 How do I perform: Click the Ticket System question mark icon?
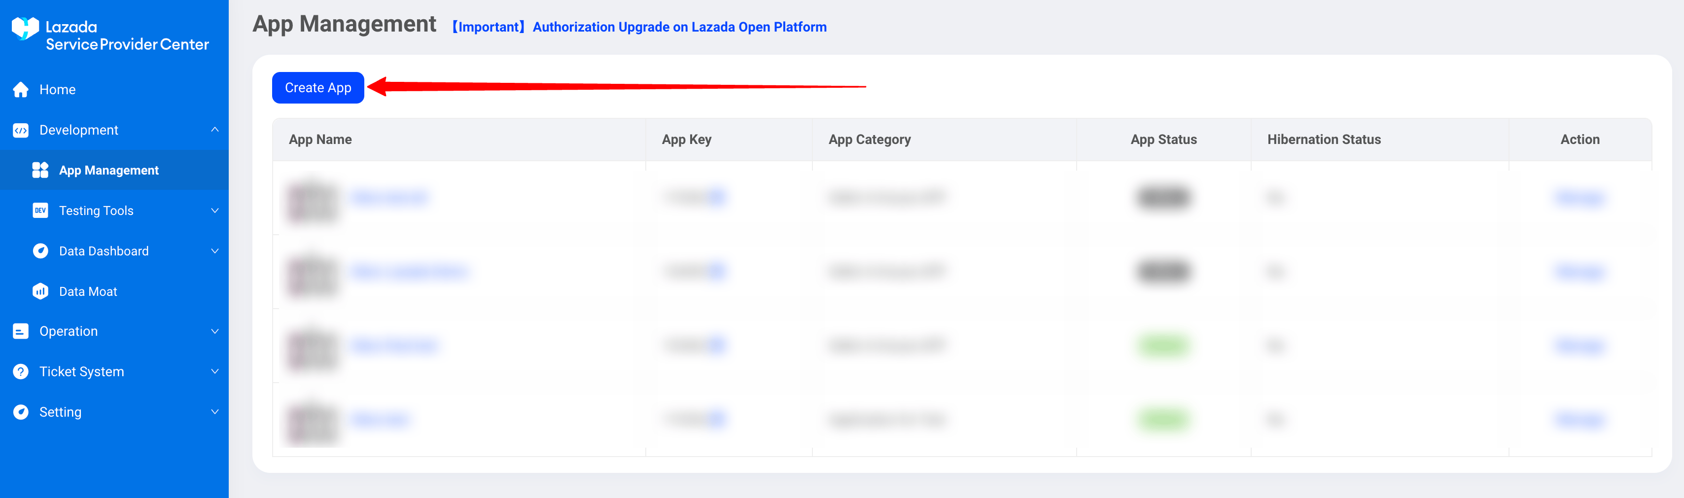coord(21,372)
